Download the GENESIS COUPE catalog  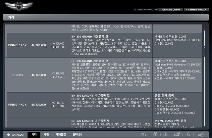[171, 10]
